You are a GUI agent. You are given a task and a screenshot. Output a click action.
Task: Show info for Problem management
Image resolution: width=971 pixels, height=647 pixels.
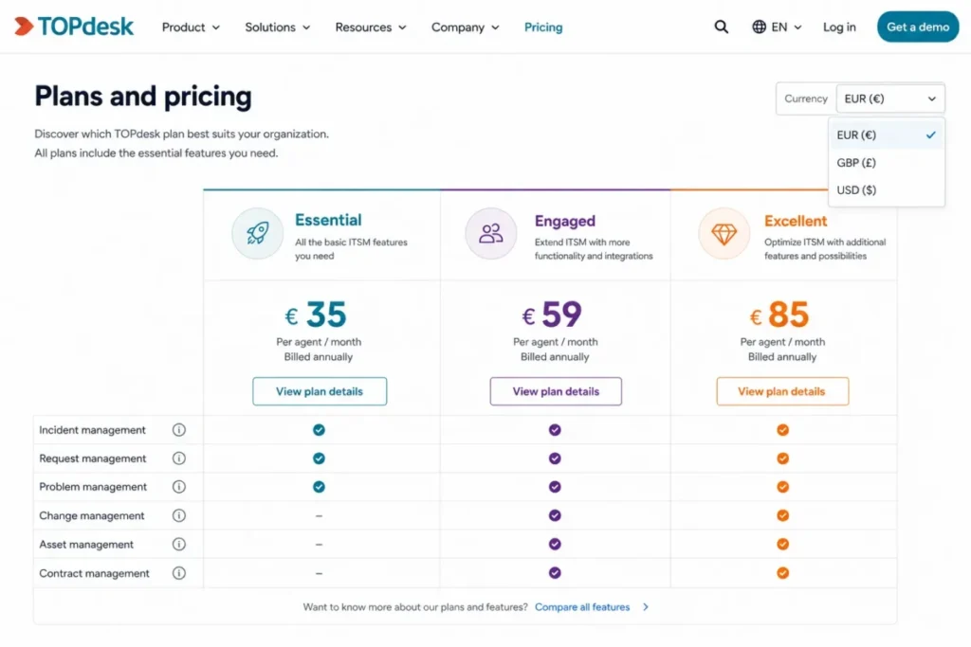pyautogui.click(x=179, y=487)
